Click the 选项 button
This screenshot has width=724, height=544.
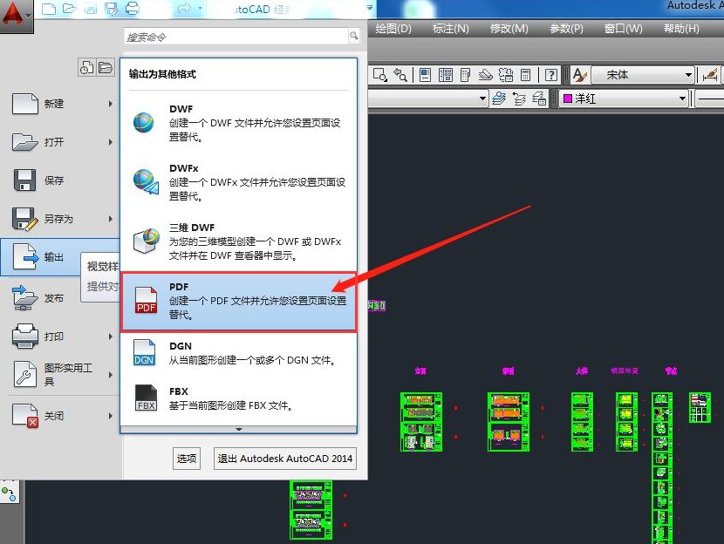point(187,459)
